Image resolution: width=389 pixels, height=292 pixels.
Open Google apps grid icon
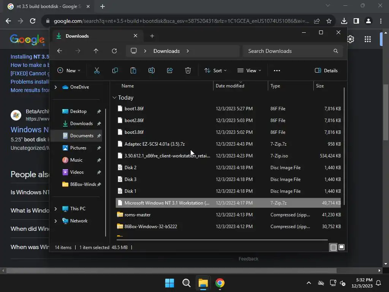pyautogui.click(x=368, y=39)
